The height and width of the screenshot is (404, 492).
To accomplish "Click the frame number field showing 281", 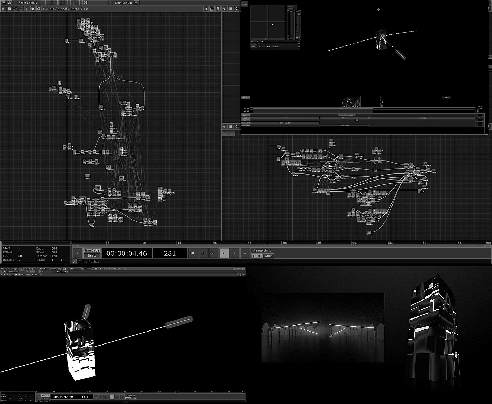I will tap(170, 253).
